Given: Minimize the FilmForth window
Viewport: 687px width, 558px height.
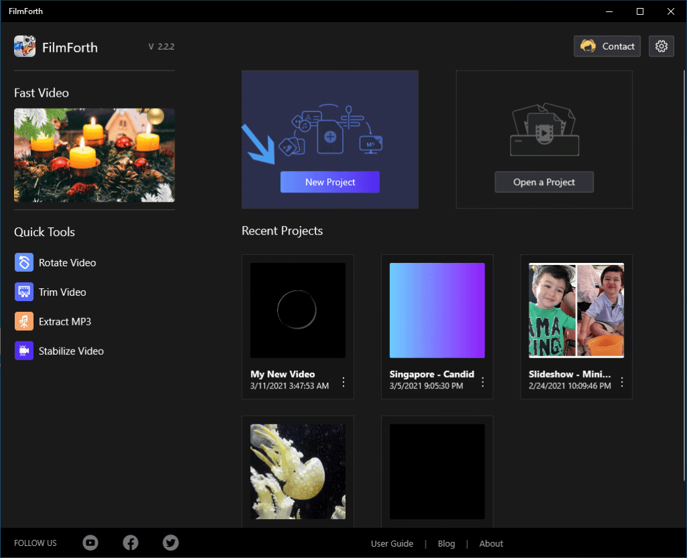Looking at the screenshot, I should (x=609, y=11).
